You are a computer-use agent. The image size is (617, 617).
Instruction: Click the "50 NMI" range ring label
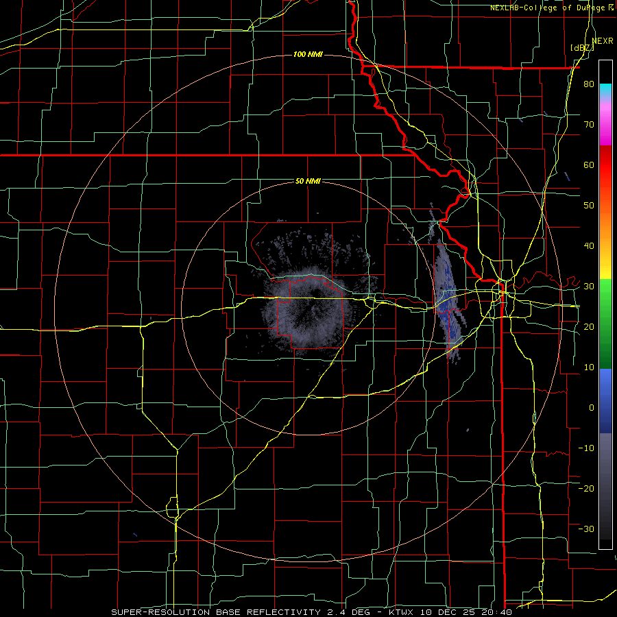308,182
